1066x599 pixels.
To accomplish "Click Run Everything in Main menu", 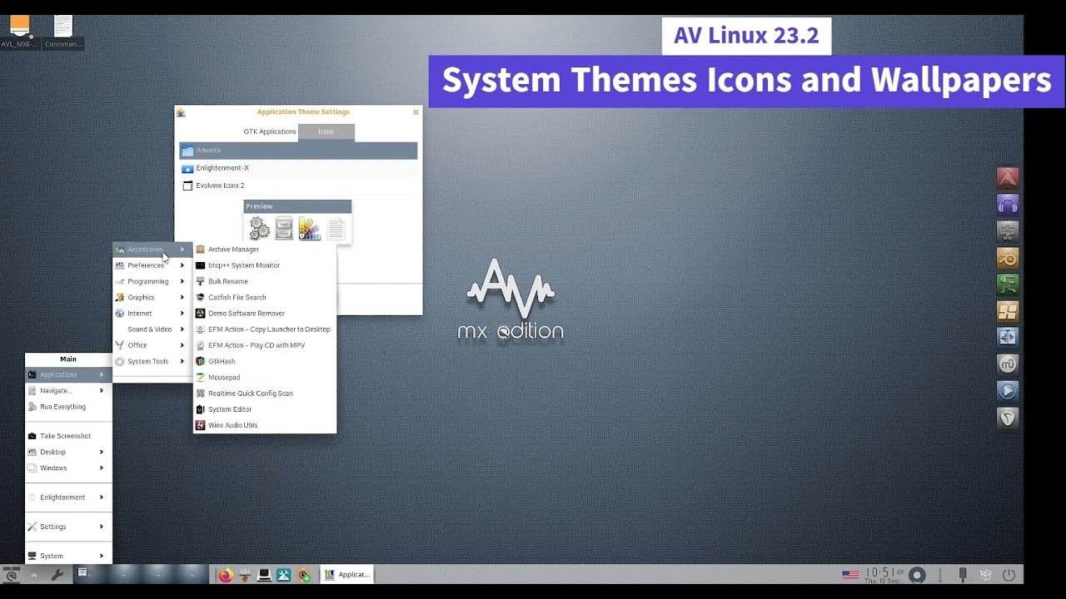I will [x=68, y=407].
